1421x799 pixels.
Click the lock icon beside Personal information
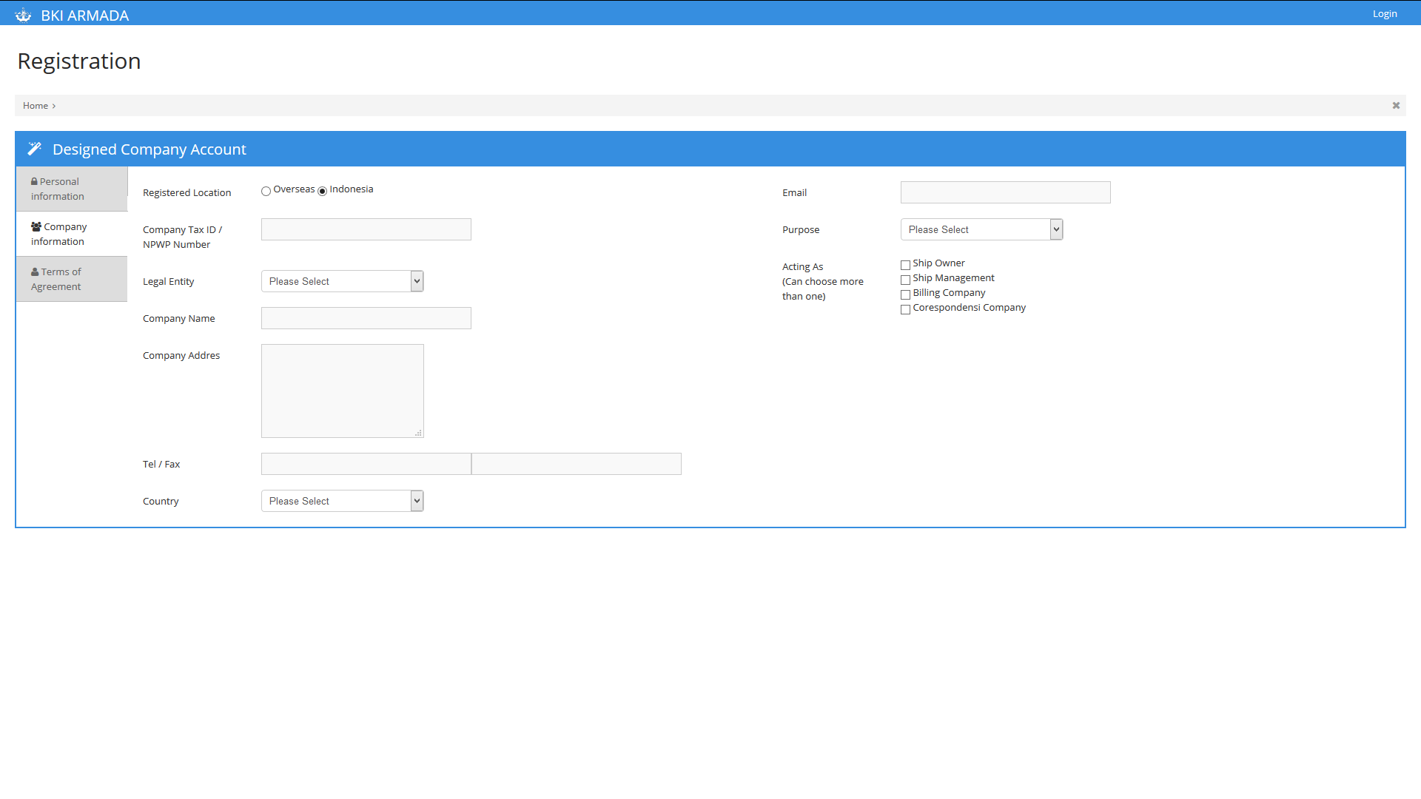[x=34, y=181]
